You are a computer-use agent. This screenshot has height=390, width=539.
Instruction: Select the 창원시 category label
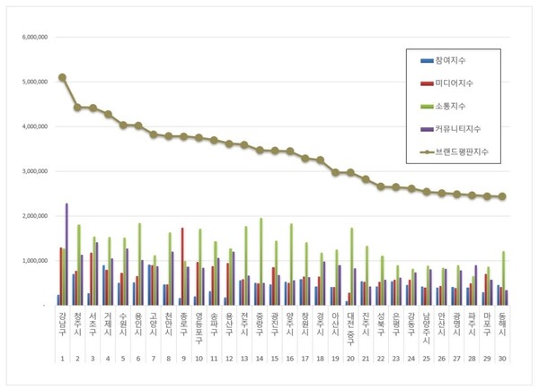(305, 324)
